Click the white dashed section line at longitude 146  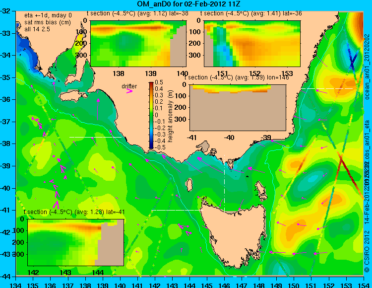tap(224, 183)
